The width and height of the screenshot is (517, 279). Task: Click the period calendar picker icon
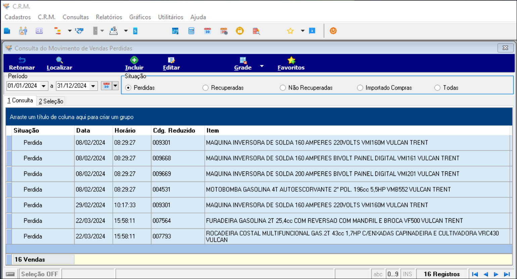click(106, 86)
